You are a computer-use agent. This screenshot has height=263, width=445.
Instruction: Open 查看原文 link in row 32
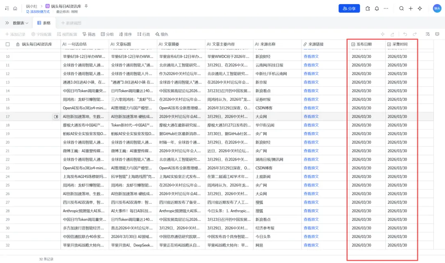[311, 245]
